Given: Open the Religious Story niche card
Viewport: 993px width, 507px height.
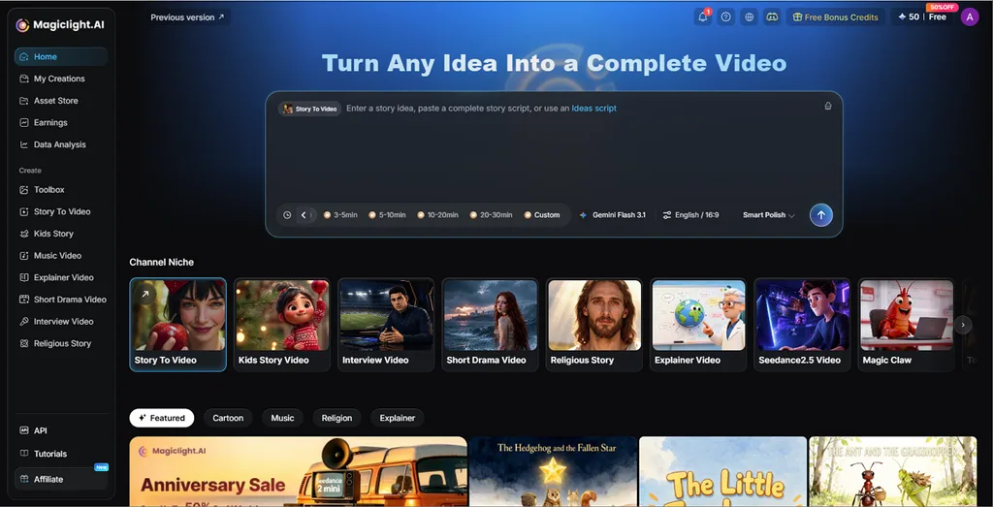Looking at the screenshot, I should point(594,324).
